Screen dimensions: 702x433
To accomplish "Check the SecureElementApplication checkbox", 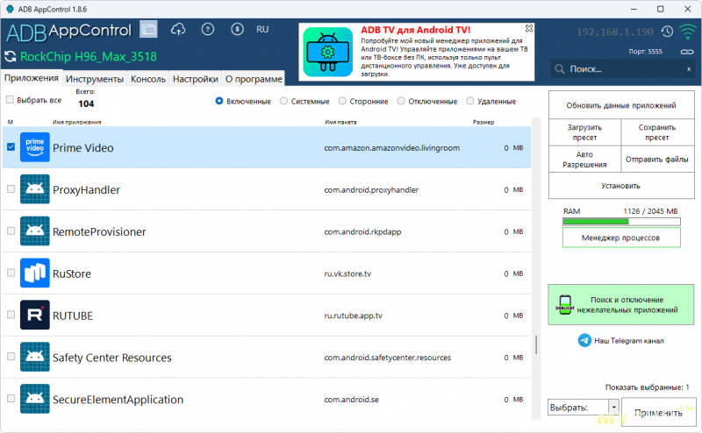I will point(11,399).
